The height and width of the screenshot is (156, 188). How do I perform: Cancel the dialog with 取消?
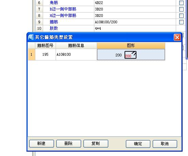coord(165,144)
